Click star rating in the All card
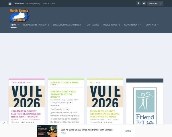172x137 pixels. click(x=108, y=122)
